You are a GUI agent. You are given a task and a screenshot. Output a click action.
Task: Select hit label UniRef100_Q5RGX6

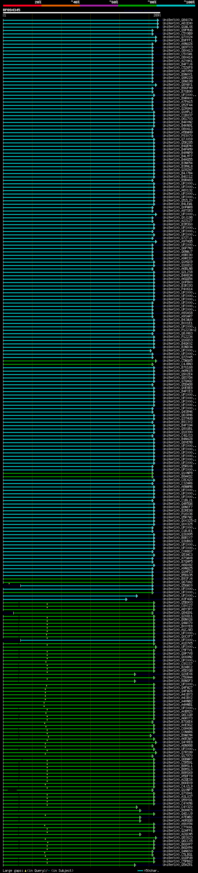click(x=177, y=466)
